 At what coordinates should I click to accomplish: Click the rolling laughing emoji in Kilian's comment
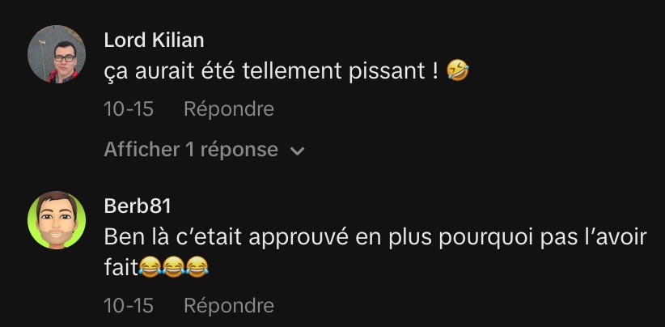[458, 70]
